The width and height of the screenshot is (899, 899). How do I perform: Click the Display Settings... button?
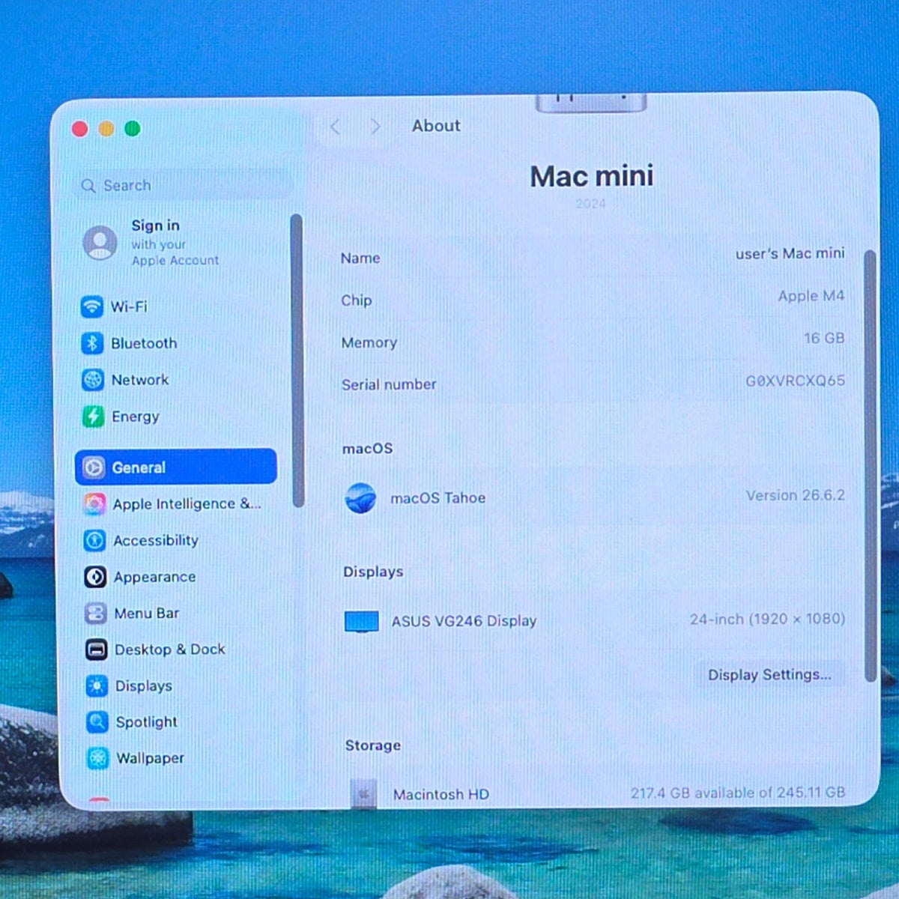pyautogui.click(x=769, y=675)
